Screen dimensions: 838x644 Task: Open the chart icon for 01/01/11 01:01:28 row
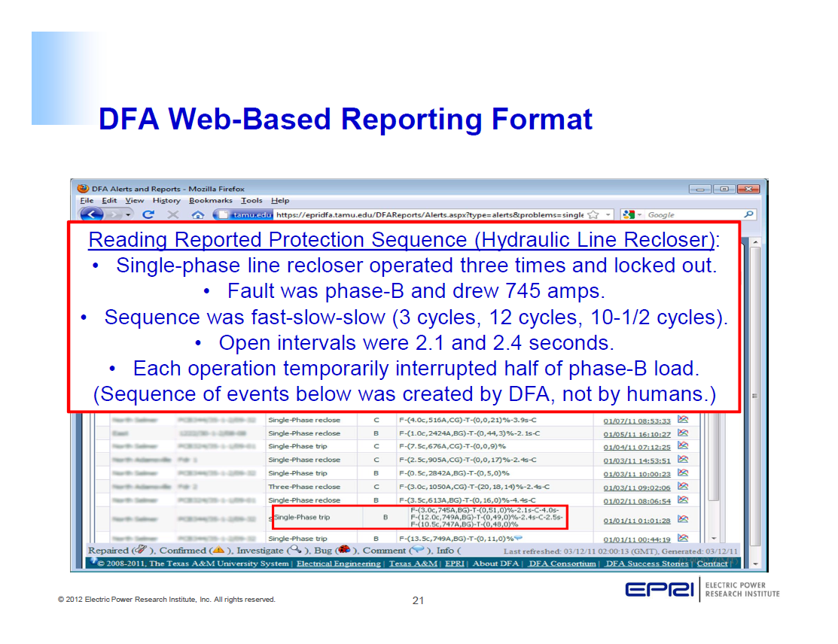click(684, 518)
